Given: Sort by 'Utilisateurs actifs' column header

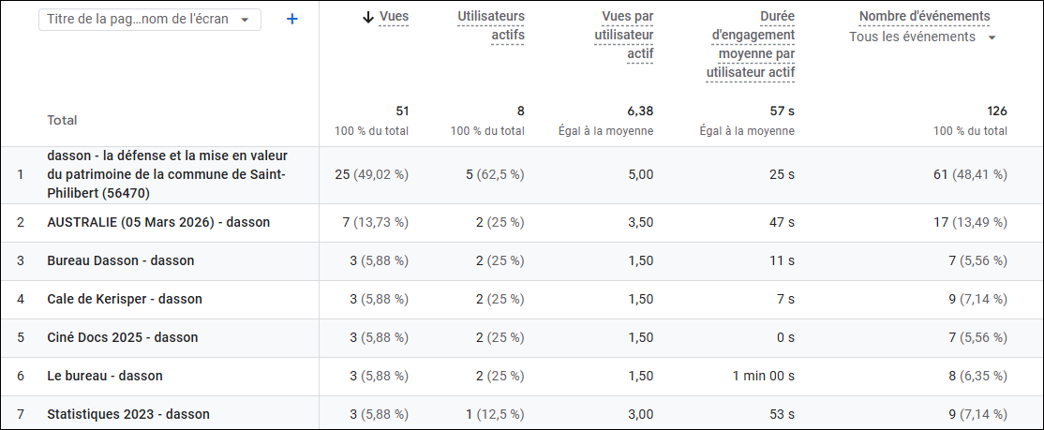Looking at the screenshot, I should click(x=491, y=26).
